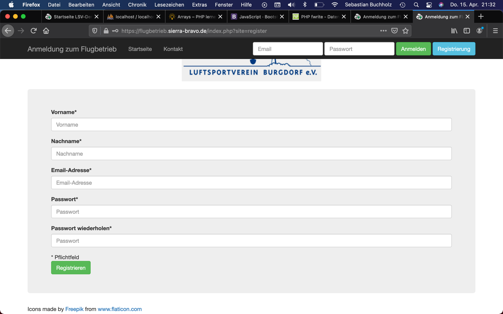
Task: Open the Lesezeichen menu
Action: (169, 5)
